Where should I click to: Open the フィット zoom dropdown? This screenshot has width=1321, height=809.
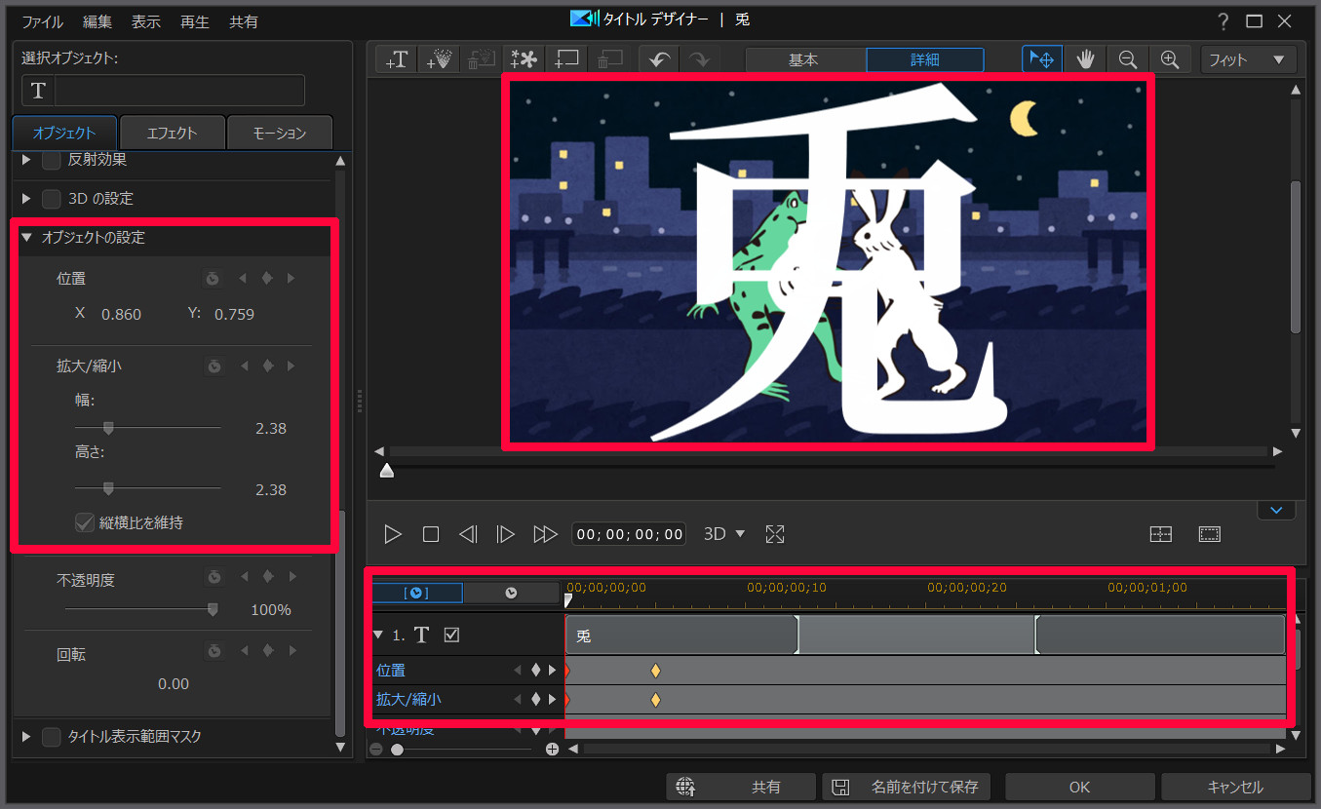pyautogui.click(x=1249, y=59)
